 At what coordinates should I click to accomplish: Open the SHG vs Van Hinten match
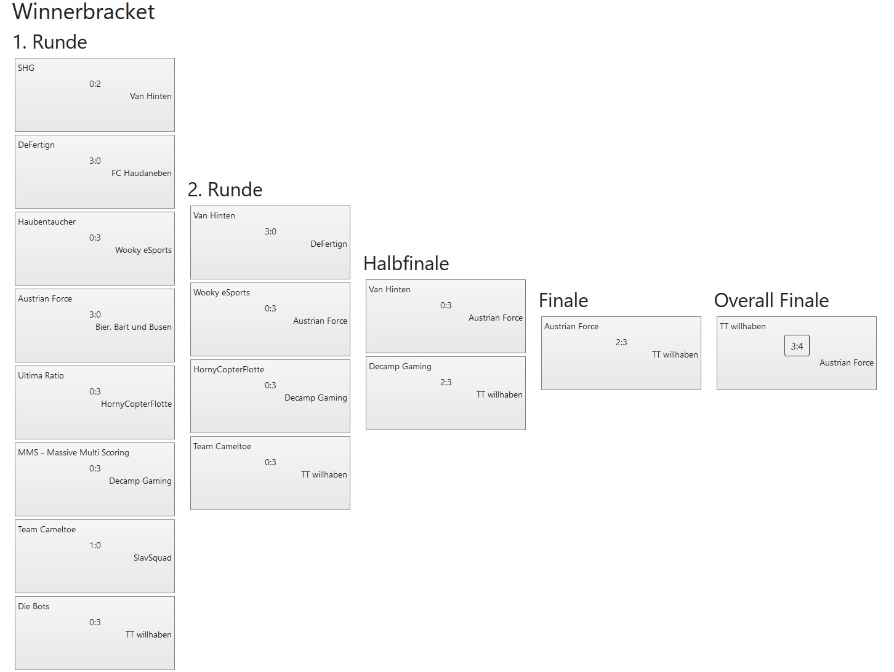[x=94, y=95]
